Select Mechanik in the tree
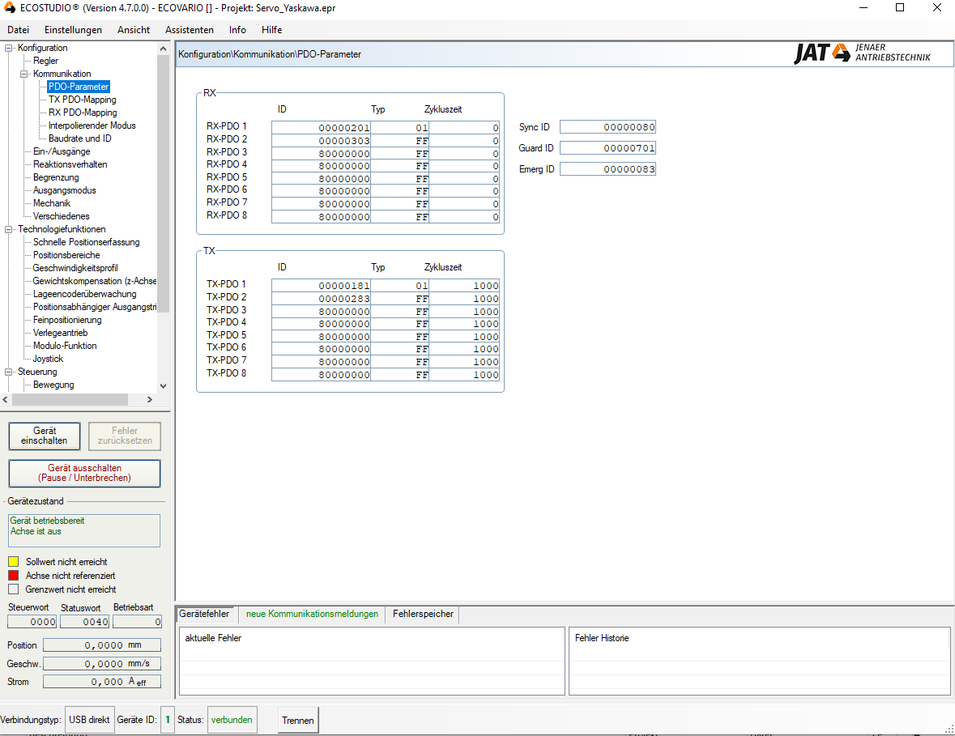The image size is (955, 736). tap(52, 203)
